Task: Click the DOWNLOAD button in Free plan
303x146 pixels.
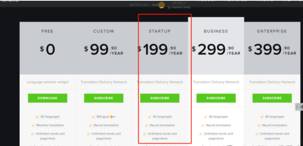Action: pos(48,98)
